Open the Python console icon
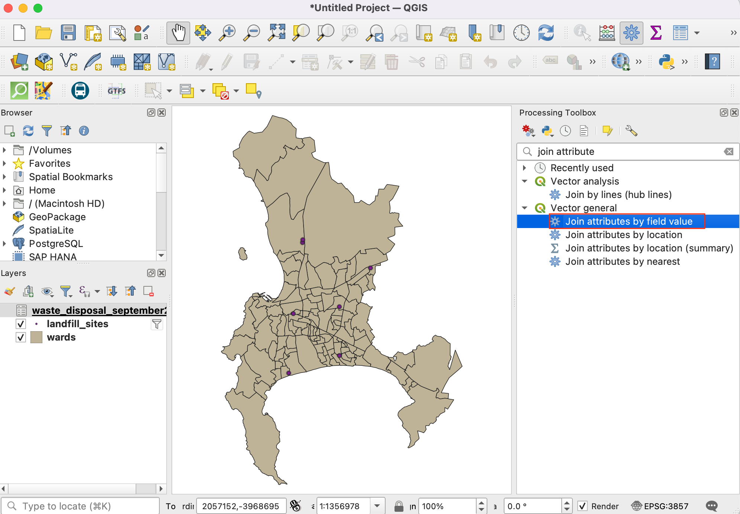Viewport: 740px width, 514px height. click(666, 62)
